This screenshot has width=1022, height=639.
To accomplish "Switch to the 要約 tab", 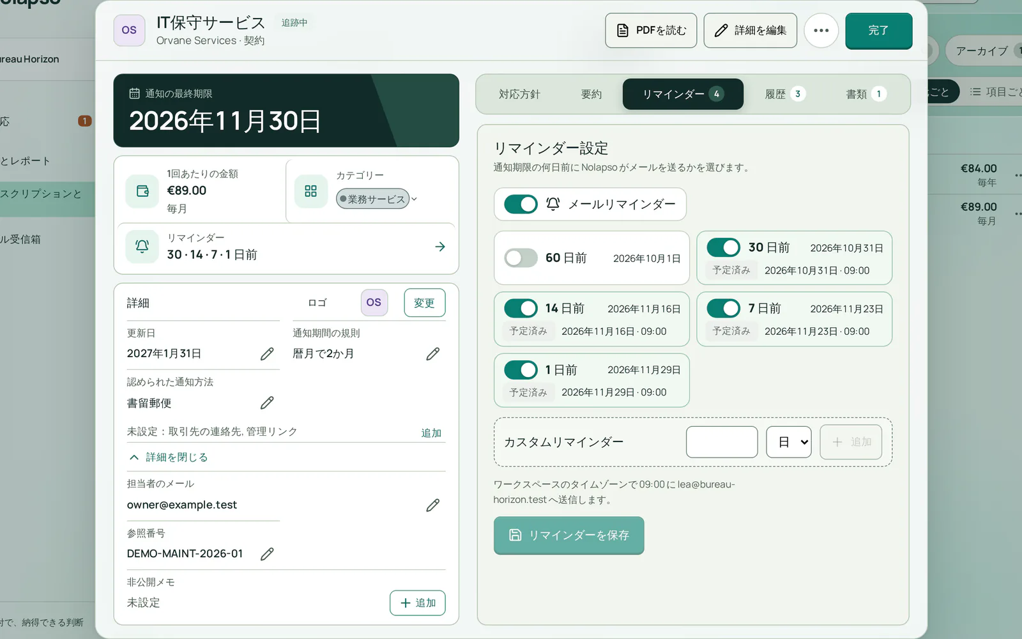I will 591,94.
